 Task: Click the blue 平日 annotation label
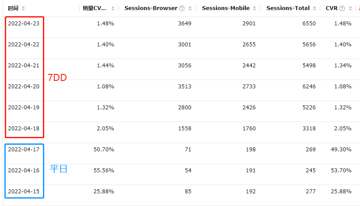click(x=59, y=169)
